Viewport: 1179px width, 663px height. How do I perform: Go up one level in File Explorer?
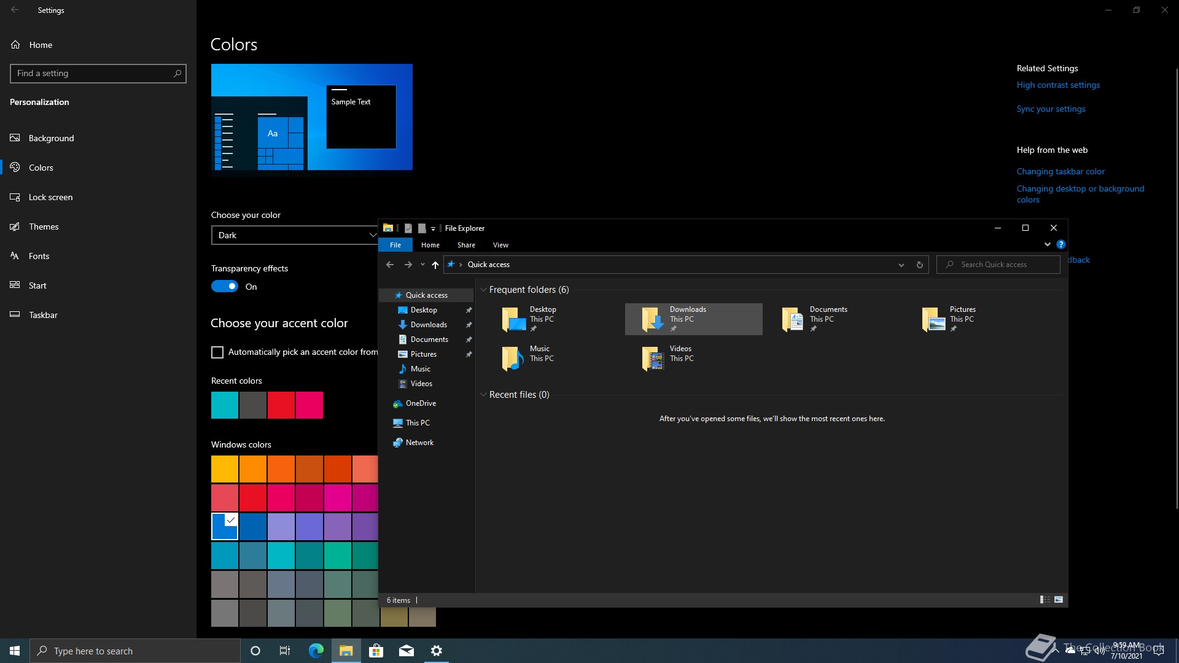pos(435,265)
